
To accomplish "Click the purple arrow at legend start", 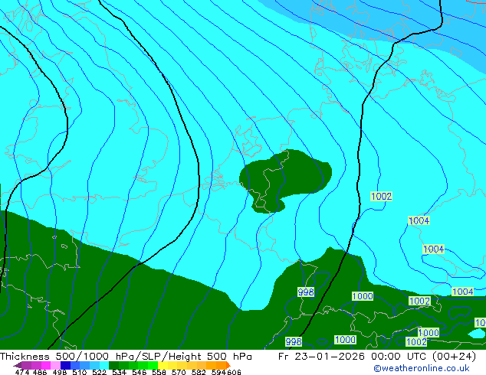I will (17, 365).
